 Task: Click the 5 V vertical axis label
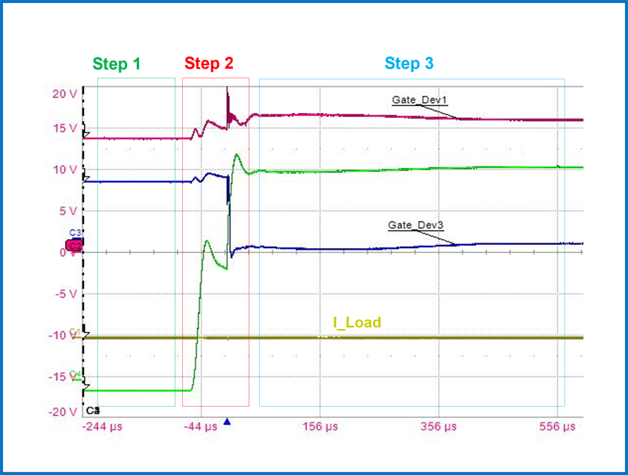click(66, 211)
